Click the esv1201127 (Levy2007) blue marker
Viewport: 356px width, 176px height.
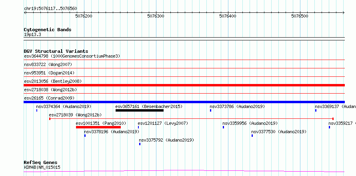point(138,127)
